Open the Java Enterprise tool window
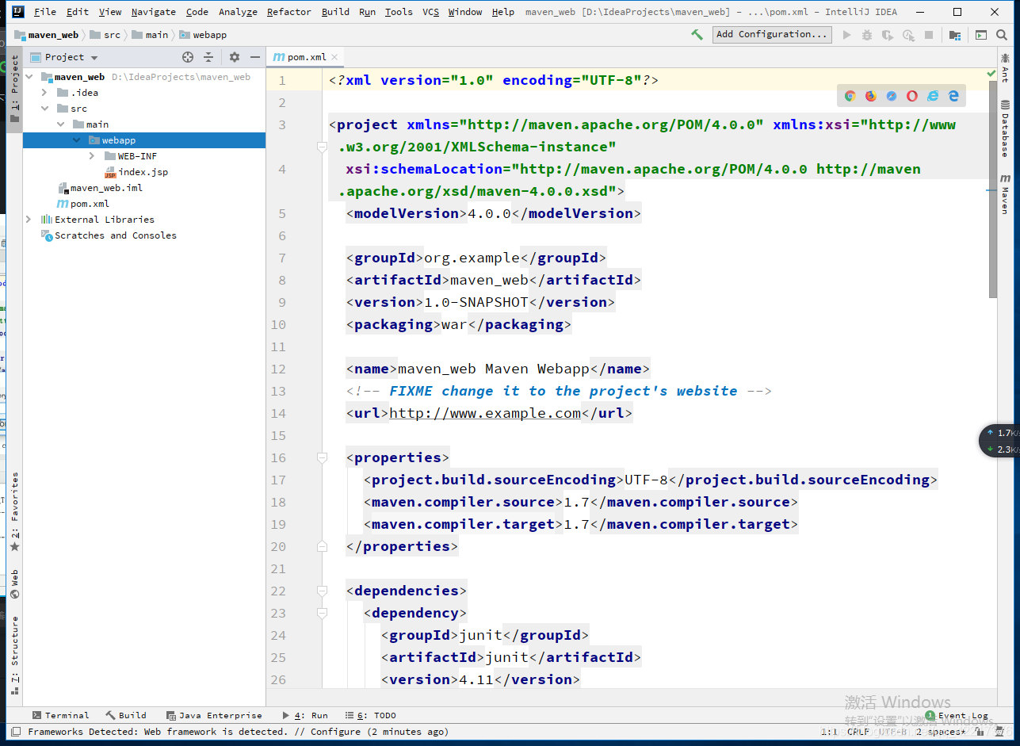Image resolution: width=1020 pixels, height=746 pixels. tap(214, 715)
